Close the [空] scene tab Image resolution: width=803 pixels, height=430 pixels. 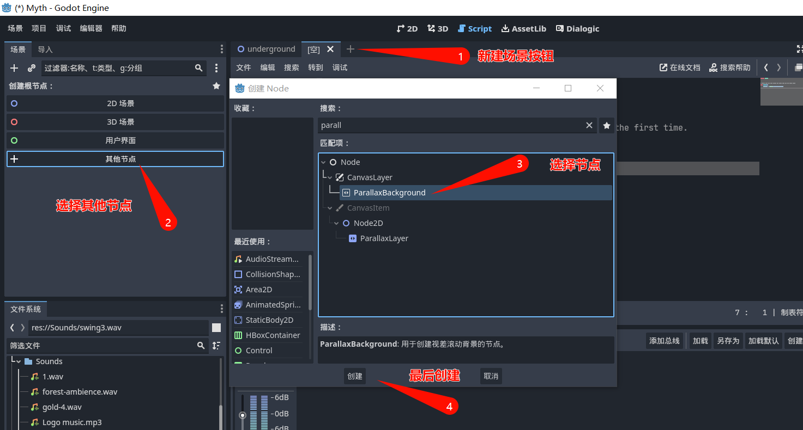(x=330, y=49)
